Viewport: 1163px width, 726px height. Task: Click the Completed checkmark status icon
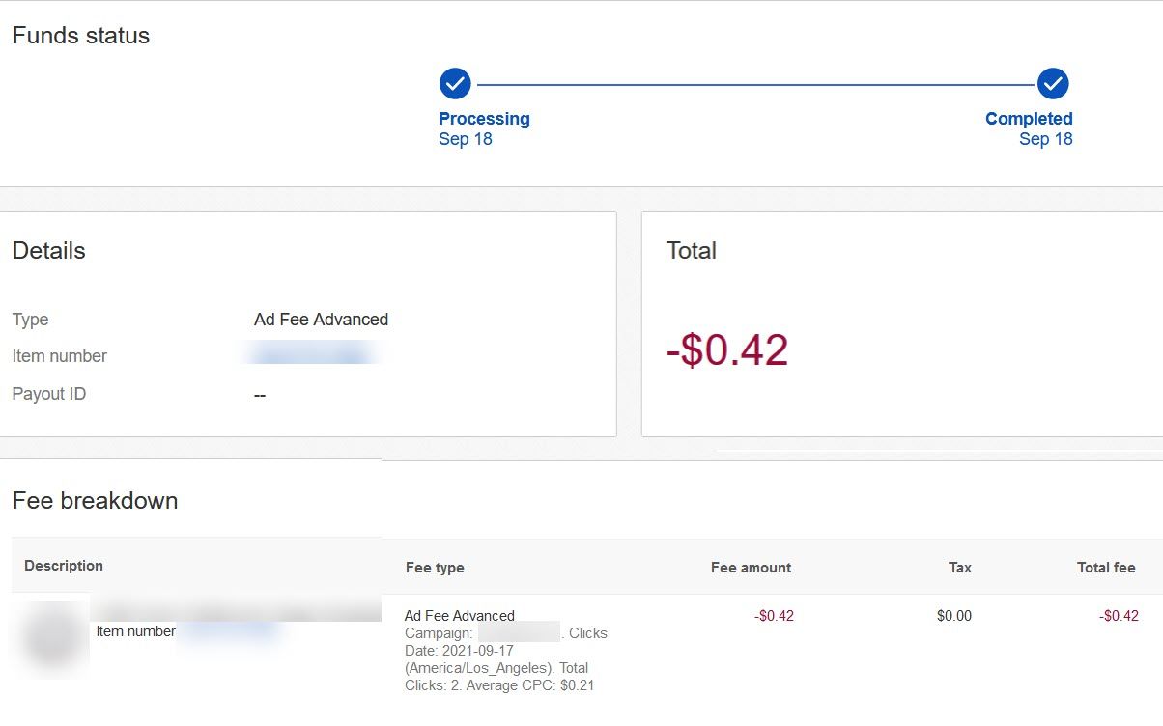(x=1053, y=84)
